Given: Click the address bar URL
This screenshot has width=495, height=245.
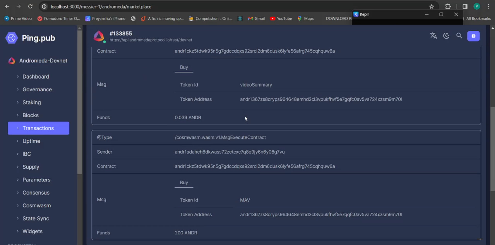Looking at the screenshot, I should [101, 6].
